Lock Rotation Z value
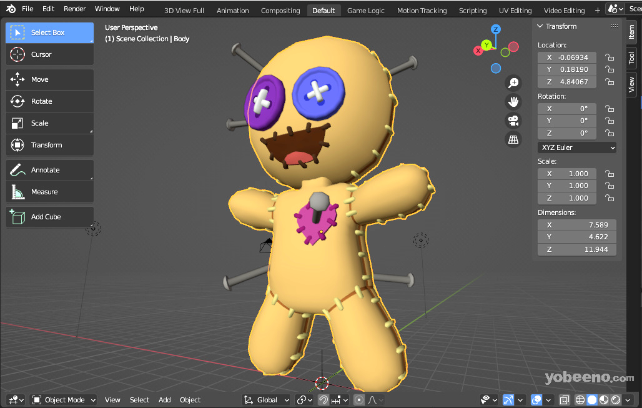This screenshot has height=408, width=642. pos(610,133)
